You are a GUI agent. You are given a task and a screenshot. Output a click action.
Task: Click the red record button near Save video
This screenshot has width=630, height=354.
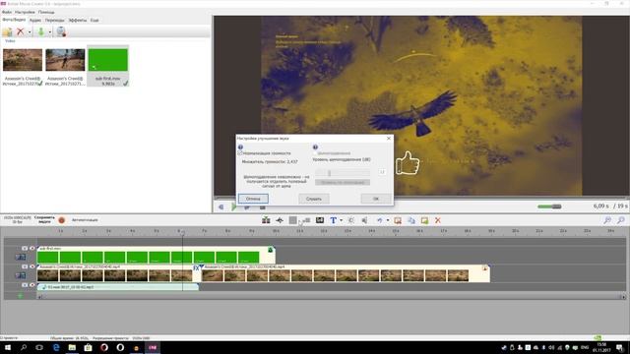pos(61,220)
